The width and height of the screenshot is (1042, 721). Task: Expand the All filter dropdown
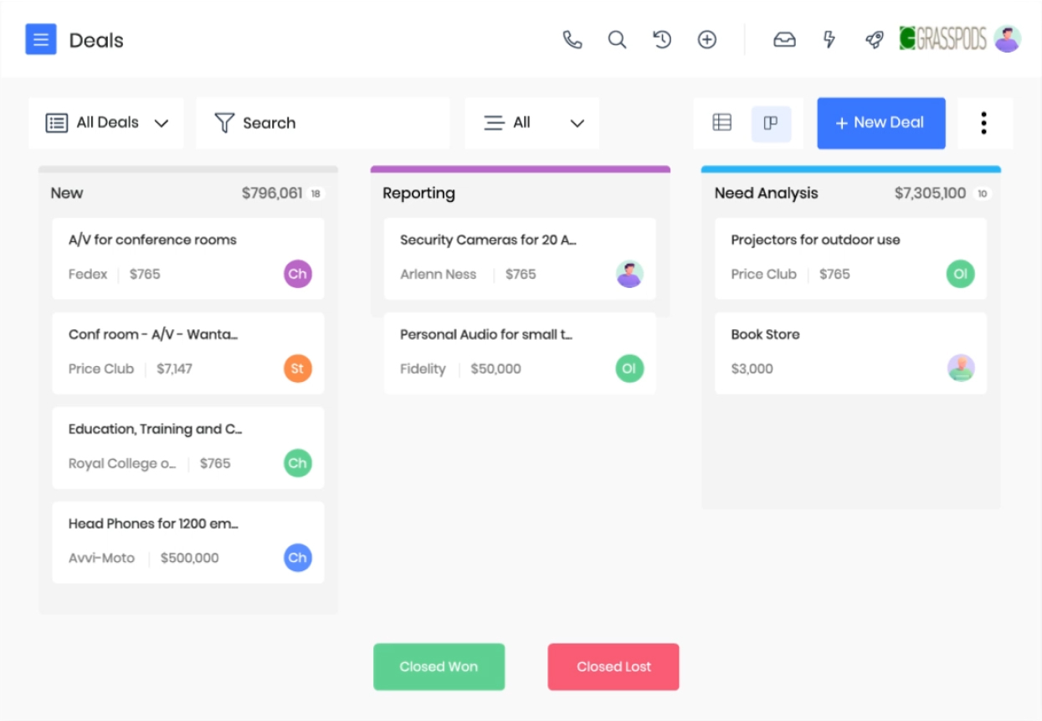point(532,123)
